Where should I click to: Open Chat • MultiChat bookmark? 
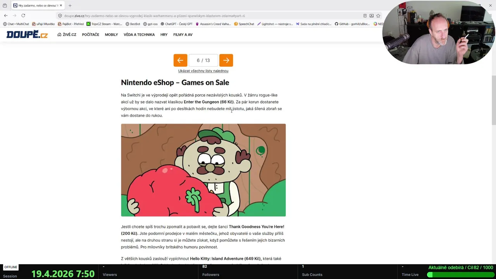pos(16,24)
